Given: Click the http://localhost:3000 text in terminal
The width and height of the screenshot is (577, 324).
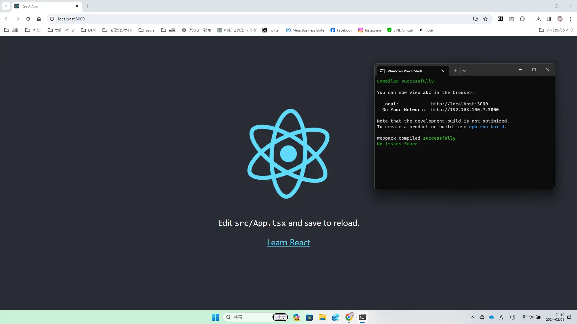Looking at the screenshot, I should (x=459, y=104).
